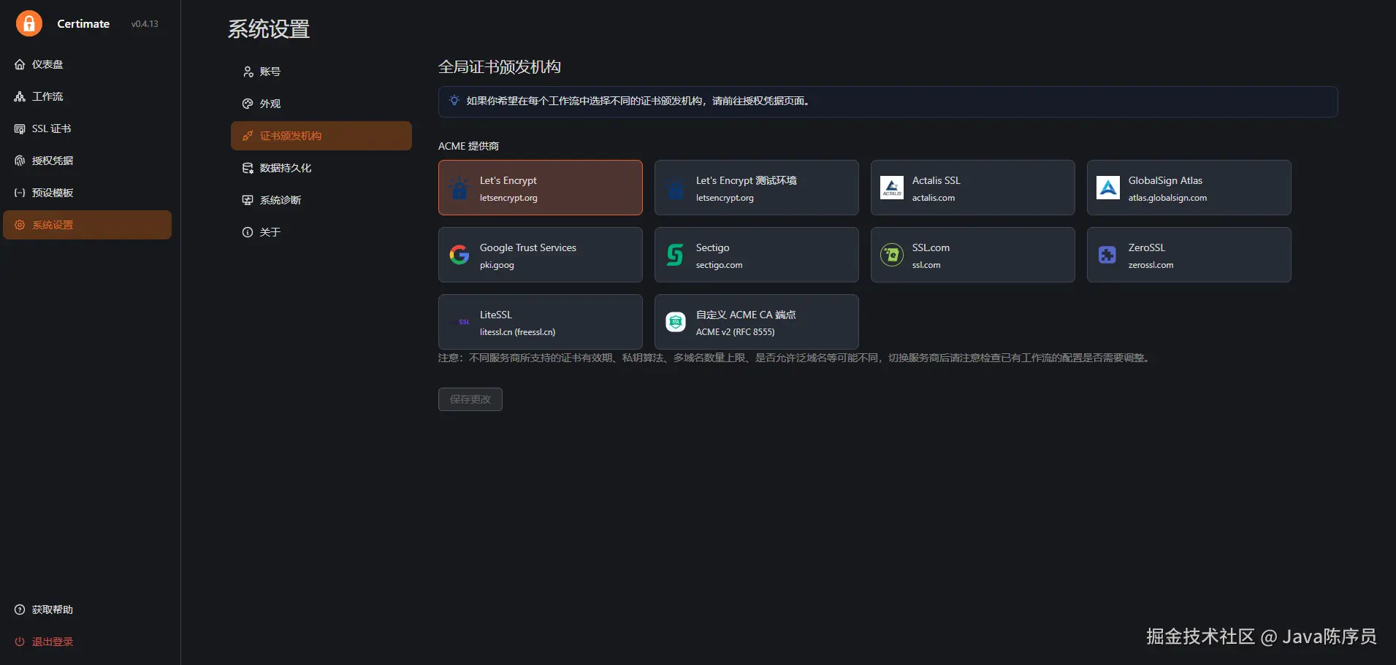Open 仪表盘 in the sidebar
Viewport: 1396px width, 665px height.
[x=88, y=64]
